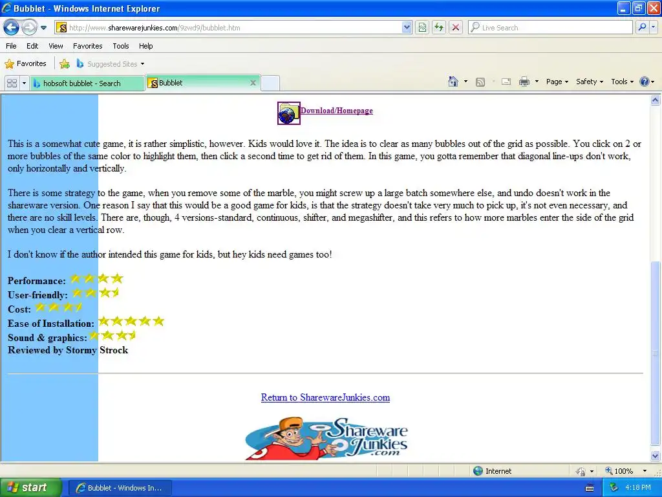
Task: Refresh the page with the Refresh icon
Action: point(439,28)
